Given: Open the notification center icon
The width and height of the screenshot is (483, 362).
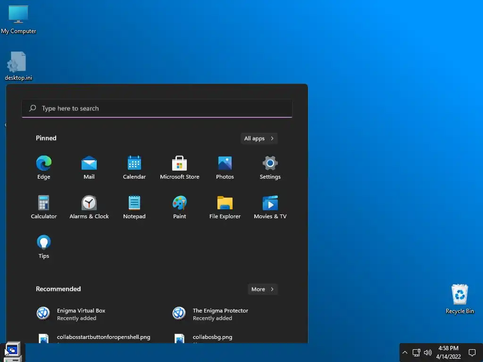Looking at the screenshot, I should tap(472, 353).
